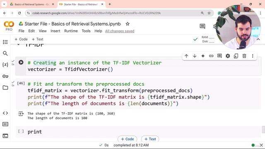This screenshot has height=149, width=265.
Task: Select output 'The length of documents is 100'
Action: [57, 118]
